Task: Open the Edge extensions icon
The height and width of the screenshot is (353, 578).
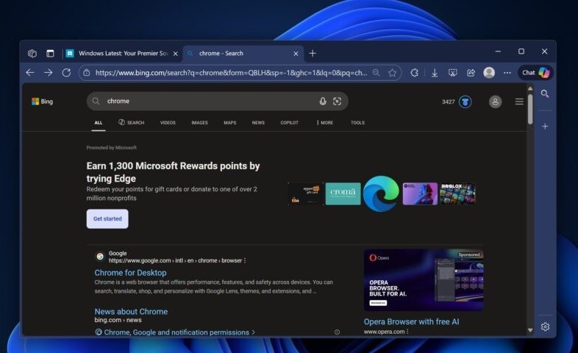Action: (415, 73)
